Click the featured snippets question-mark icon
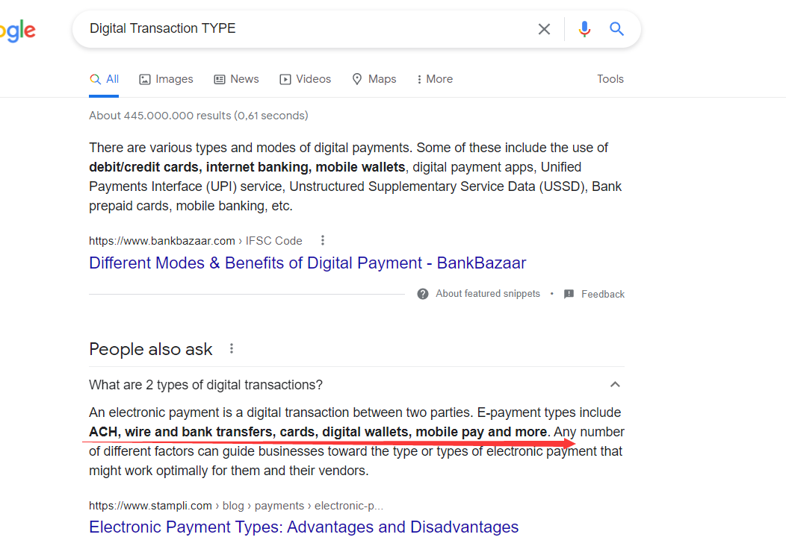The width and height of the screenshot is (786, 546). (423, 294)
